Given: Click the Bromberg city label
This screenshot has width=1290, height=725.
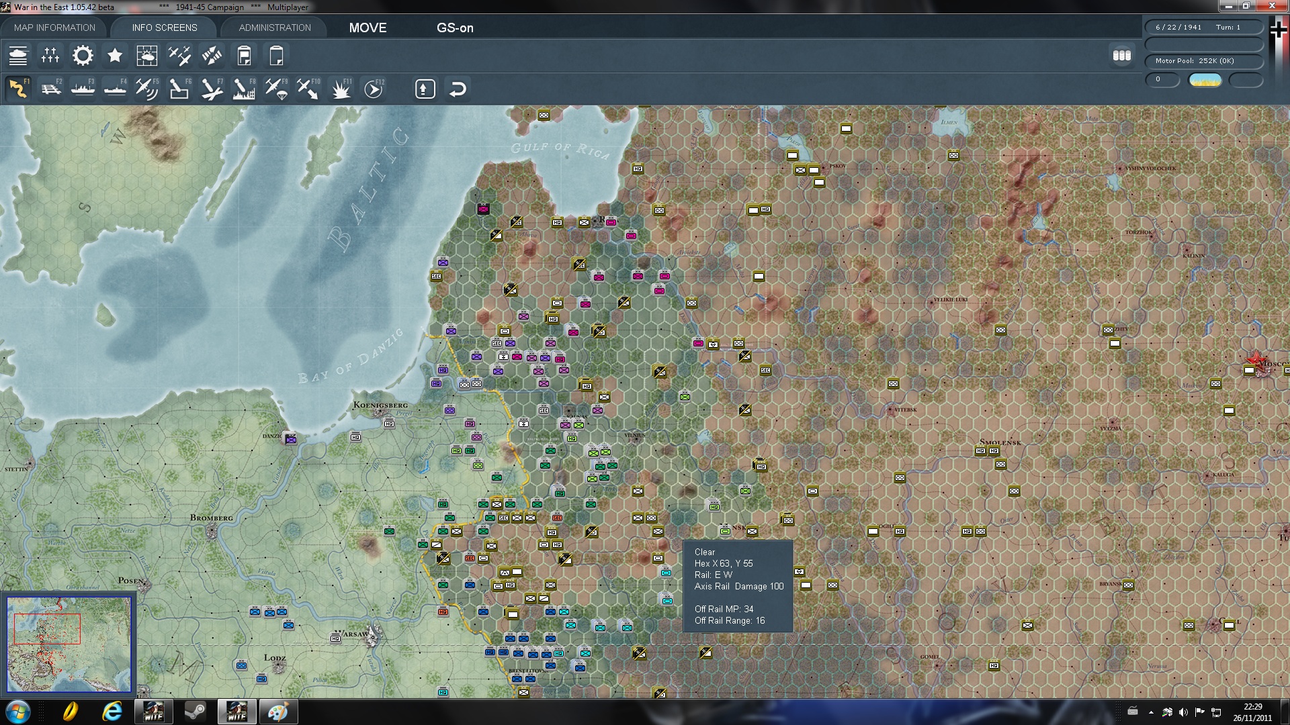Looking at the screenshot, I should [212, 518].
